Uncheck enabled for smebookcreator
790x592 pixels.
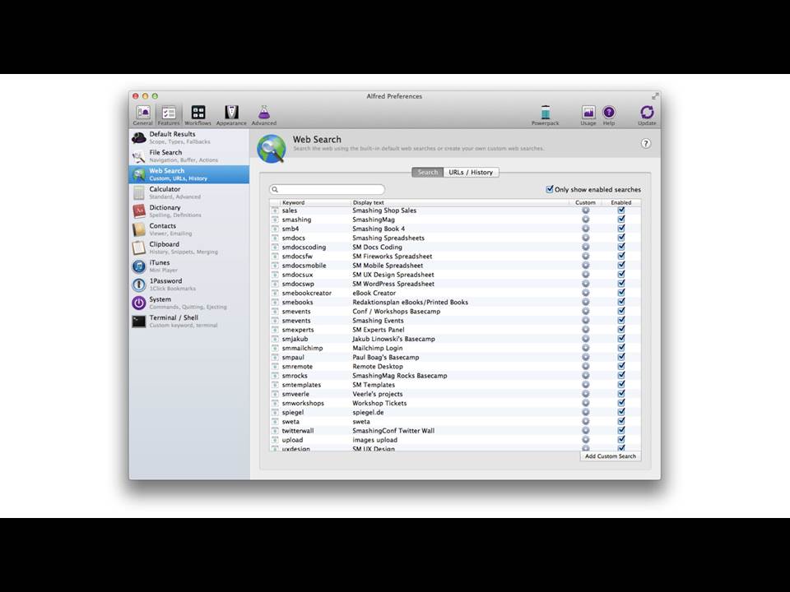(621, 293)
